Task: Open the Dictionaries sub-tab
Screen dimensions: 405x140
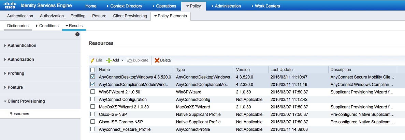Action: (x=18, y=26)
